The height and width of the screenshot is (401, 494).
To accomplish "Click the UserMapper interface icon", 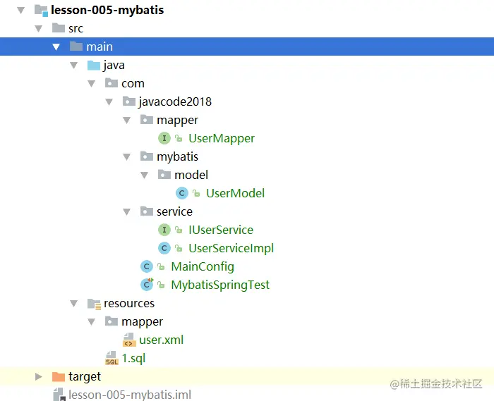I will 164,138.
